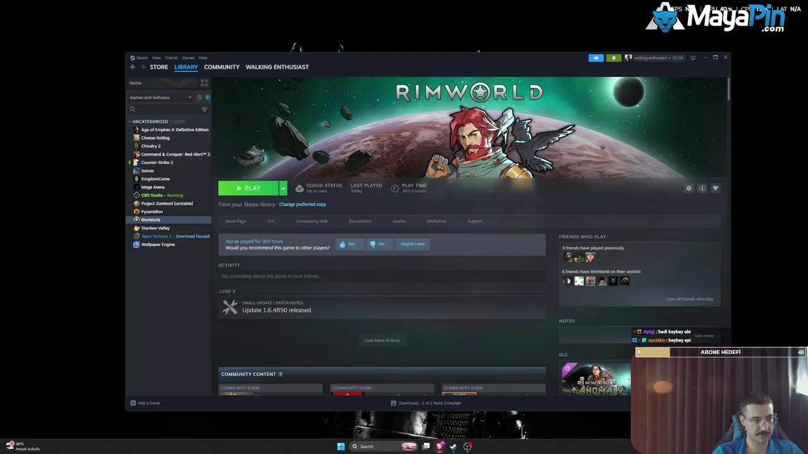Open the Walking Enthusiast profile tab
Image resolution: width=808 pixels, height=454 pixels.
[x=277, y=67]
